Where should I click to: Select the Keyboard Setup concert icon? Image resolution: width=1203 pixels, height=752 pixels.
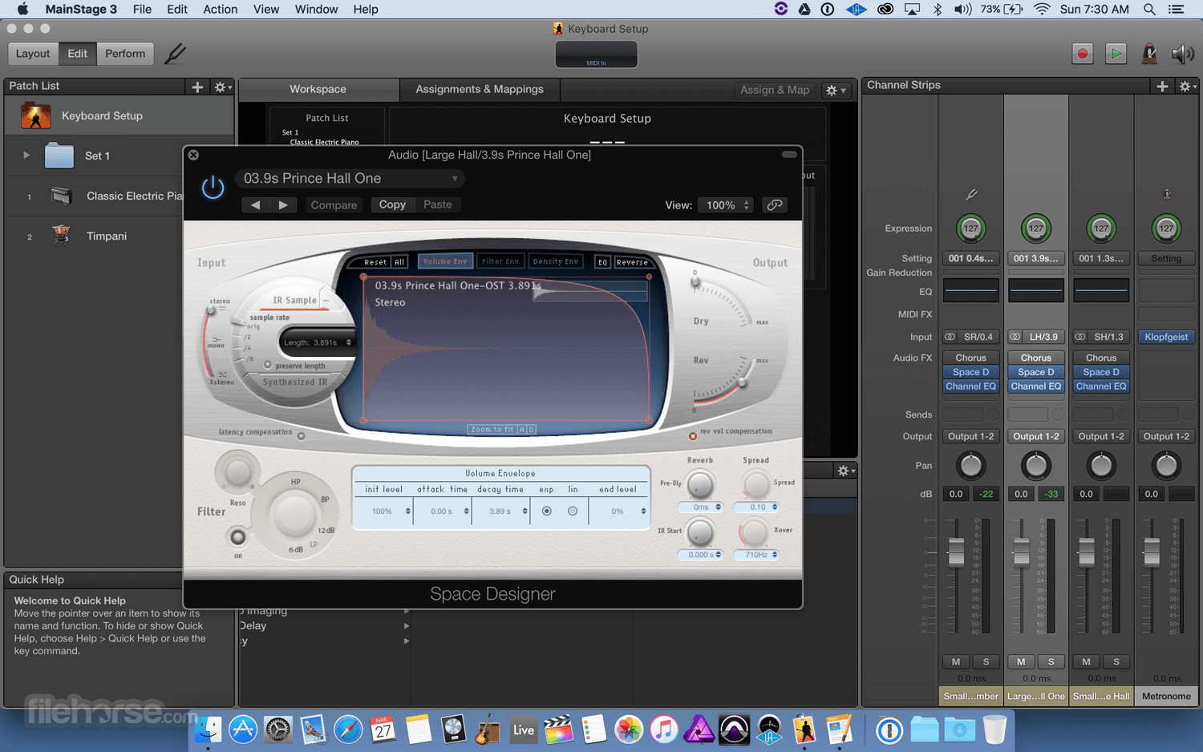[36, 115]
